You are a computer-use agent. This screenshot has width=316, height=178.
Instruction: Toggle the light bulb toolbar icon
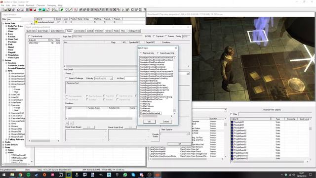pyautogui.click(x=53, y=10)
